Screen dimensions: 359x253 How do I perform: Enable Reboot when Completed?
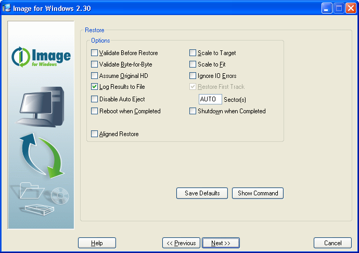[x=94, y=111]
